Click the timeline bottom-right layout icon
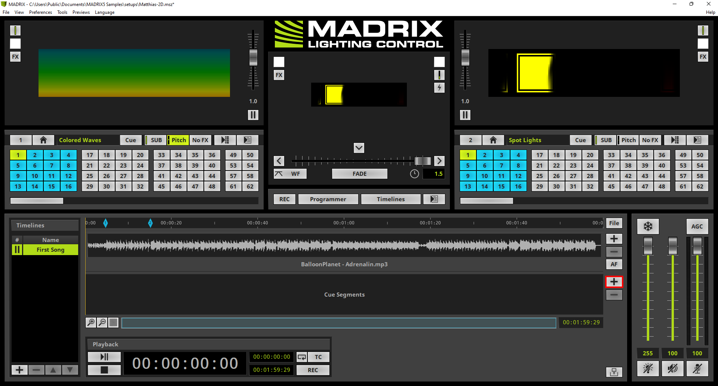This screenshot has height=386, width=718. click(x=614, y=372)
